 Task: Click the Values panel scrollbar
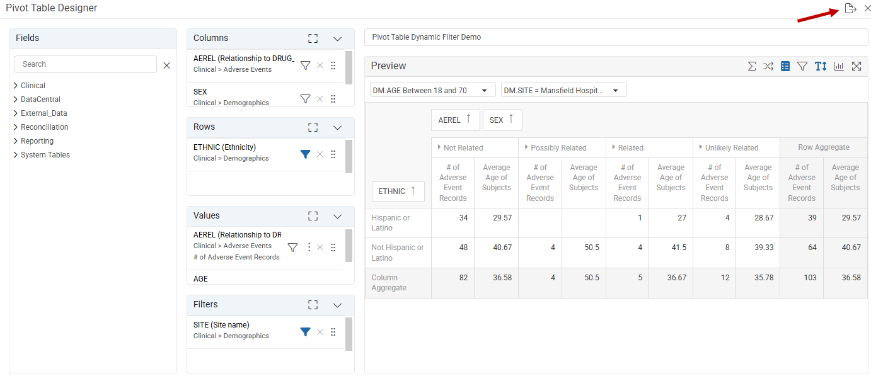coord(349,246)
